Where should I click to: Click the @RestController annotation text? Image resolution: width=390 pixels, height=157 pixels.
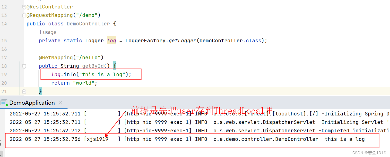(x=50, y=7)
